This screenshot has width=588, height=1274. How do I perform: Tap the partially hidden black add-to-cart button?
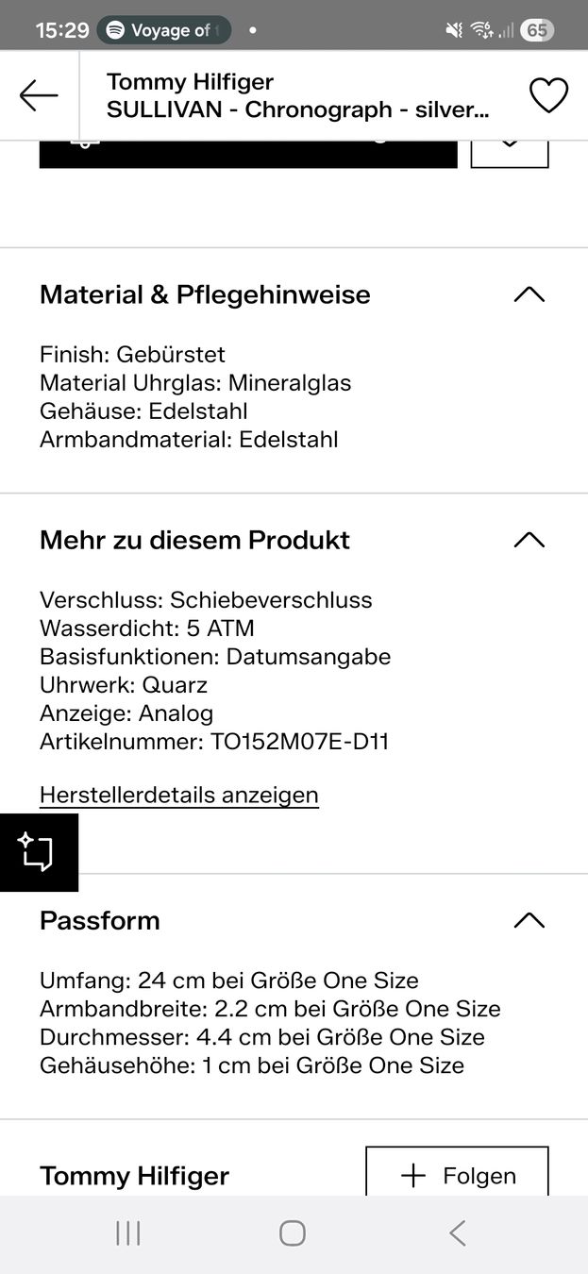coord(248,154)
